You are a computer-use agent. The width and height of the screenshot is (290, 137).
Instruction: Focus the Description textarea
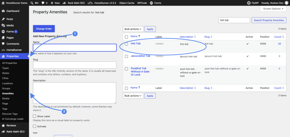(74, 93)
